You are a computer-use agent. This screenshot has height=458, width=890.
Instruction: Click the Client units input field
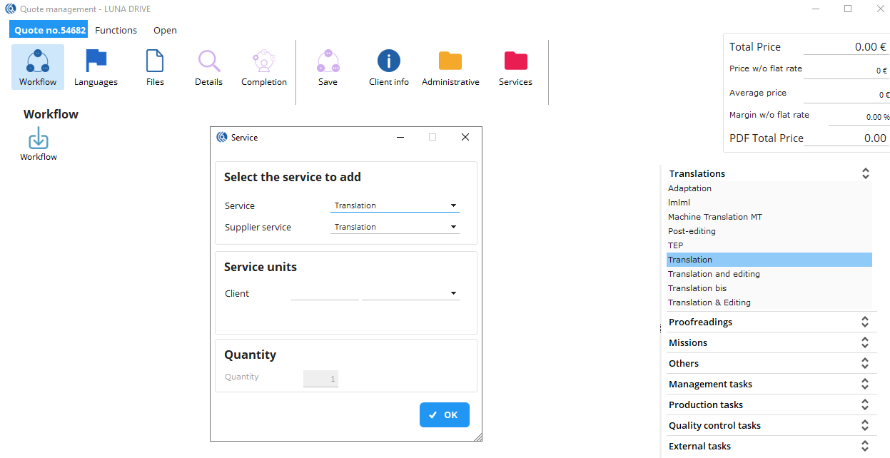325,293
